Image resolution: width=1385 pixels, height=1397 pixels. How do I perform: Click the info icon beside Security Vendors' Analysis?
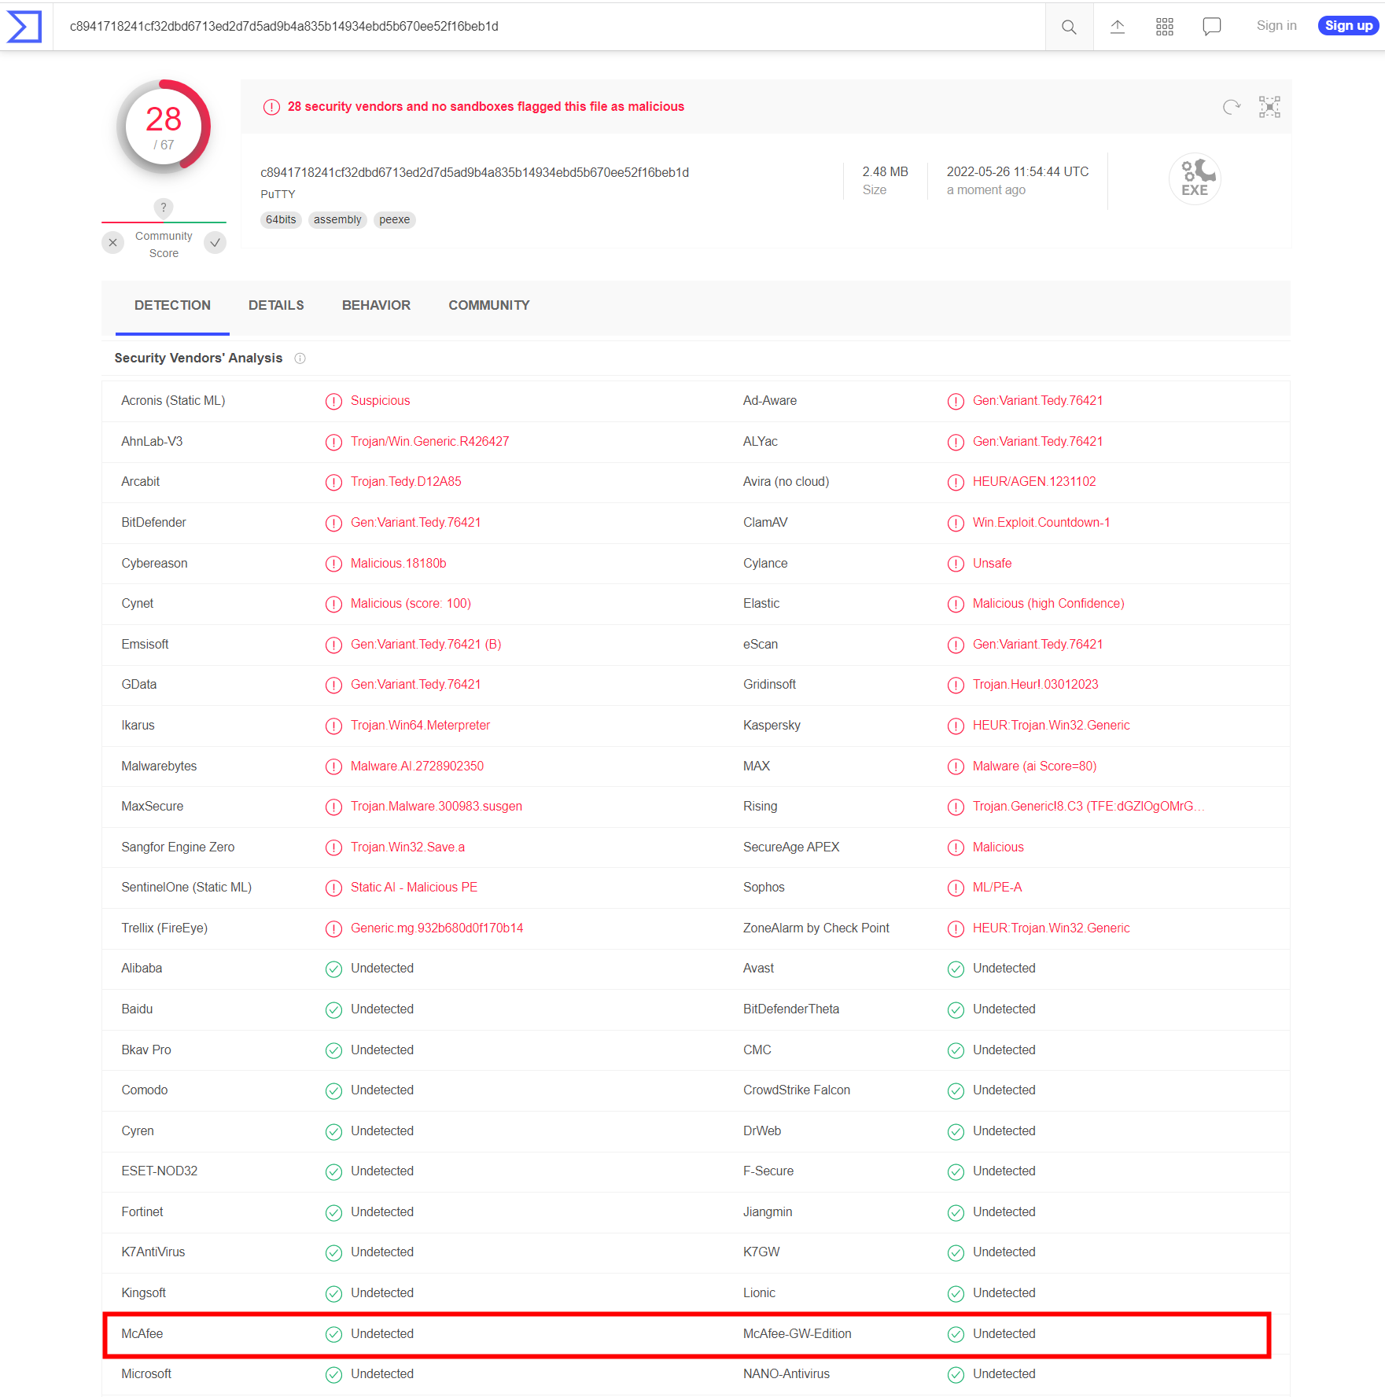tap(300, 358)
